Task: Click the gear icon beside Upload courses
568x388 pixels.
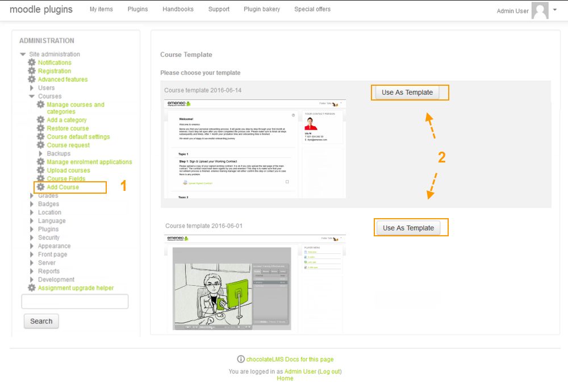Action: click(x=40, y=170)
